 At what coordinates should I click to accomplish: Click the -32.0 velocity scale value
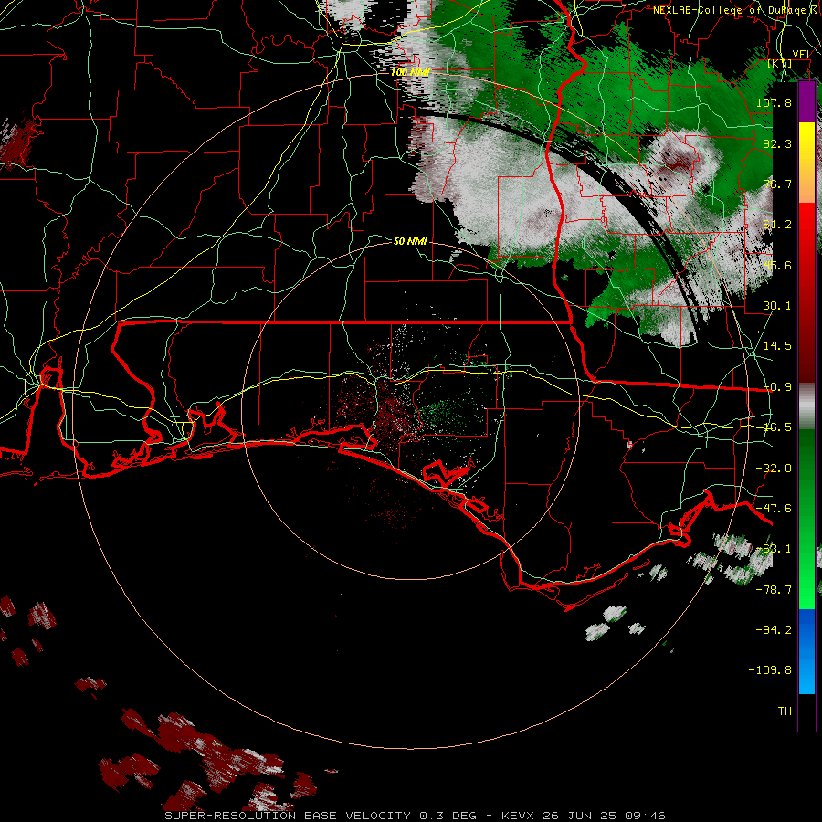tap(774, 468)
